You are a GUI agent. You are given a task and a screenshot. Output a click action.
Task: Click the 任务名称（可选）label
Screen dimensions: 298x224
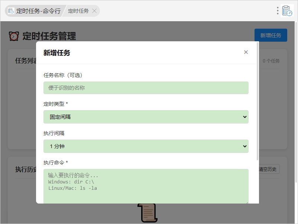tap(63, 75)
